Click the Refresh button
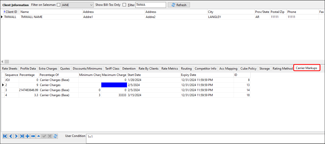The width and height of the screenshot is (325, 144). coord(179,5)
